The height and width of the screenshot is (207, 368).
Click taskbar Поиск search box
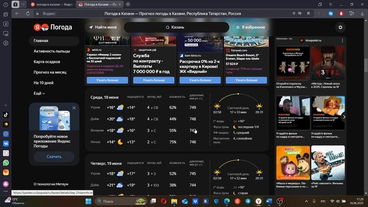(x=121, y=201)
